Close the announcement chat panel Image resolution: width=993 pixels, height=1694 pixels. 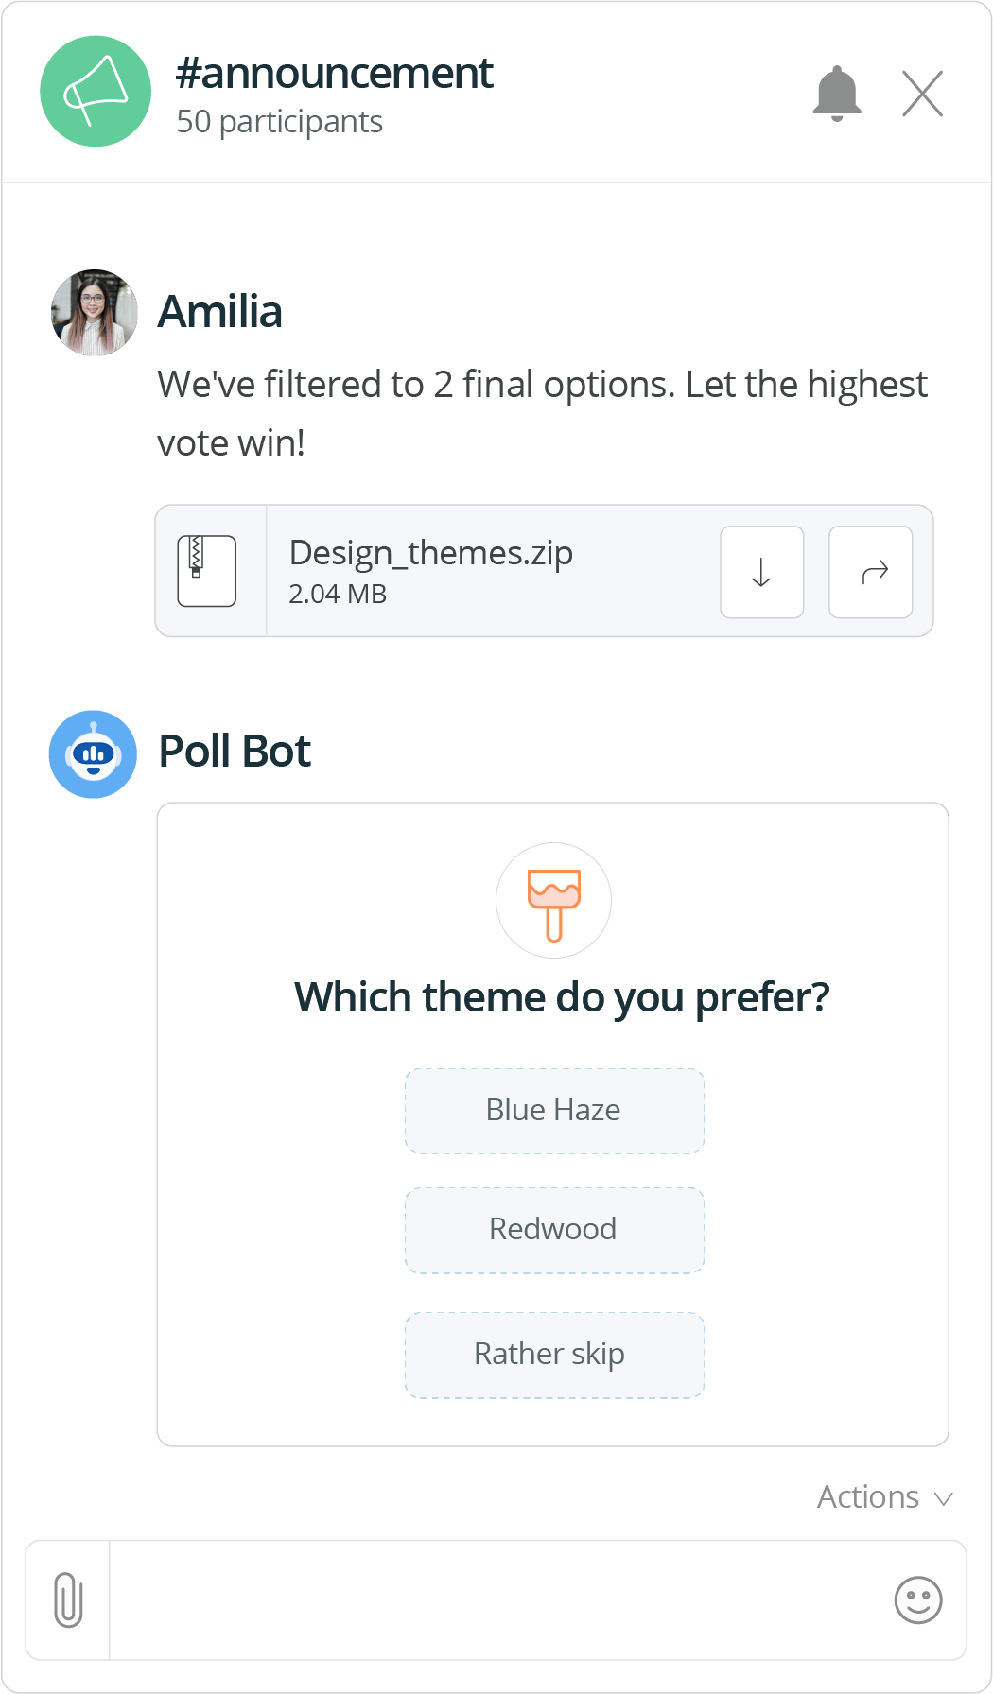coord(922,94)
